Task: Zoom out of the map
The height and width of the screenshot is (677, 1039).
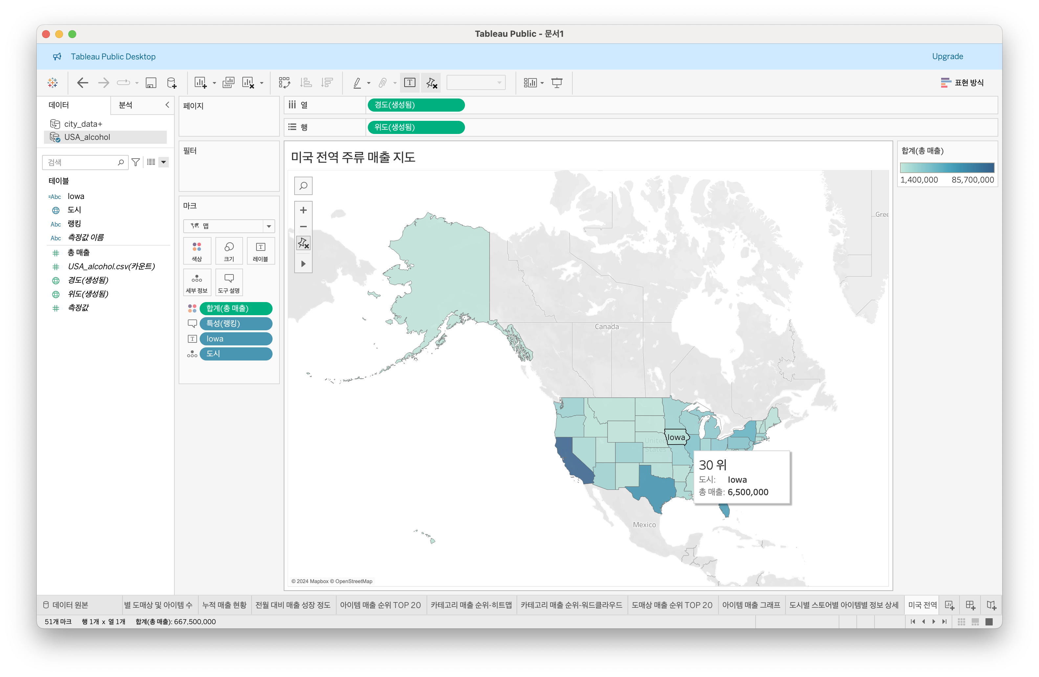Action: (x=303, y=227)
